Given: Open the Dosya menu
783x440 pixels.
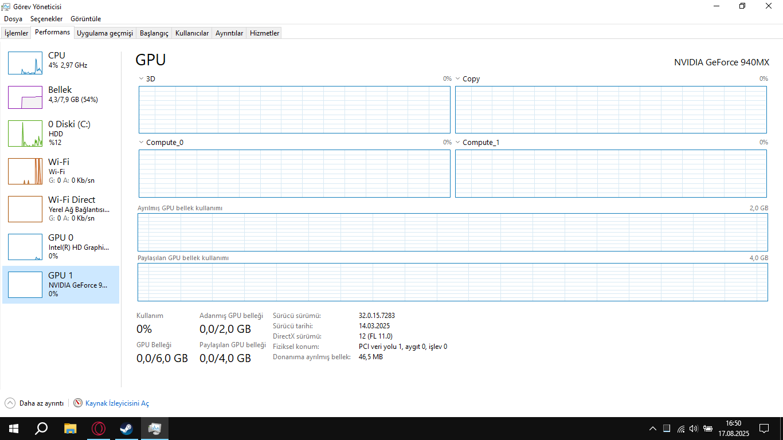Looking at the screenshot, I should coord(13,19).
